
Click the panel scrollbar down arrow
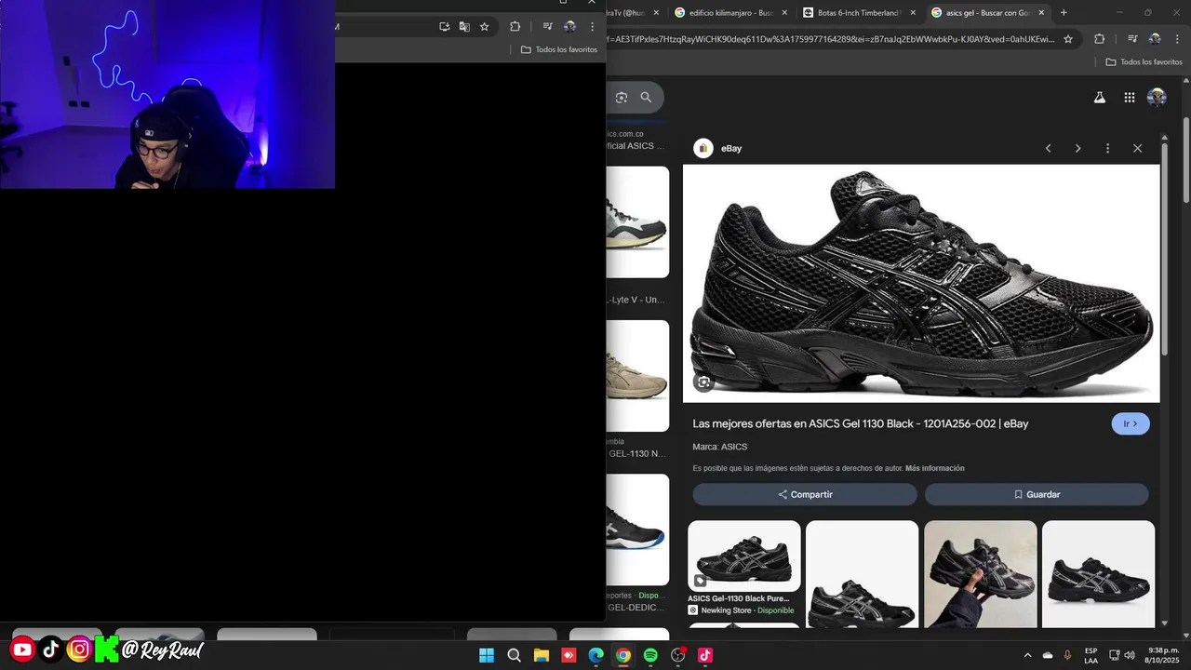pos(1165,623)
